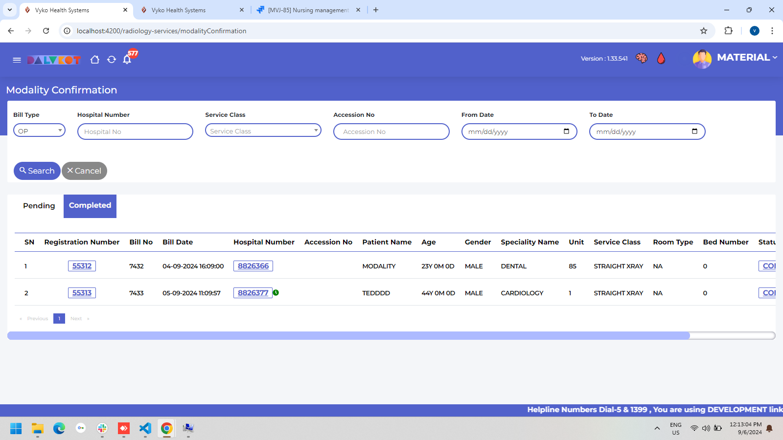Open notifications bell with 577 badge
The width and height of the screenshot is (783, 440).
click(127, 60)
